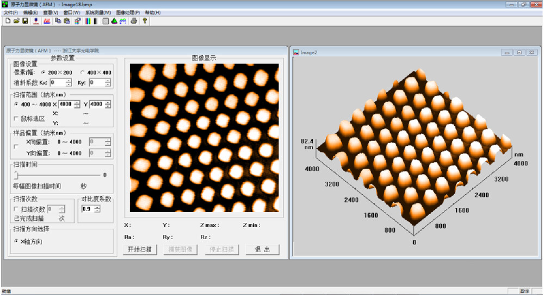The height and width of the screenshot is (295, 544).
Task: Enable the 鼠标选区 checkbox
Action: click(16, 119)
